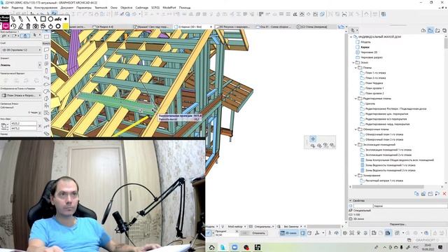Open the Документ menu
This screenshot has width=448, height=252.
(x=67, y=8)
